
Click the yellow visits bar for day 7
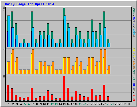click(x=31, y=64)
